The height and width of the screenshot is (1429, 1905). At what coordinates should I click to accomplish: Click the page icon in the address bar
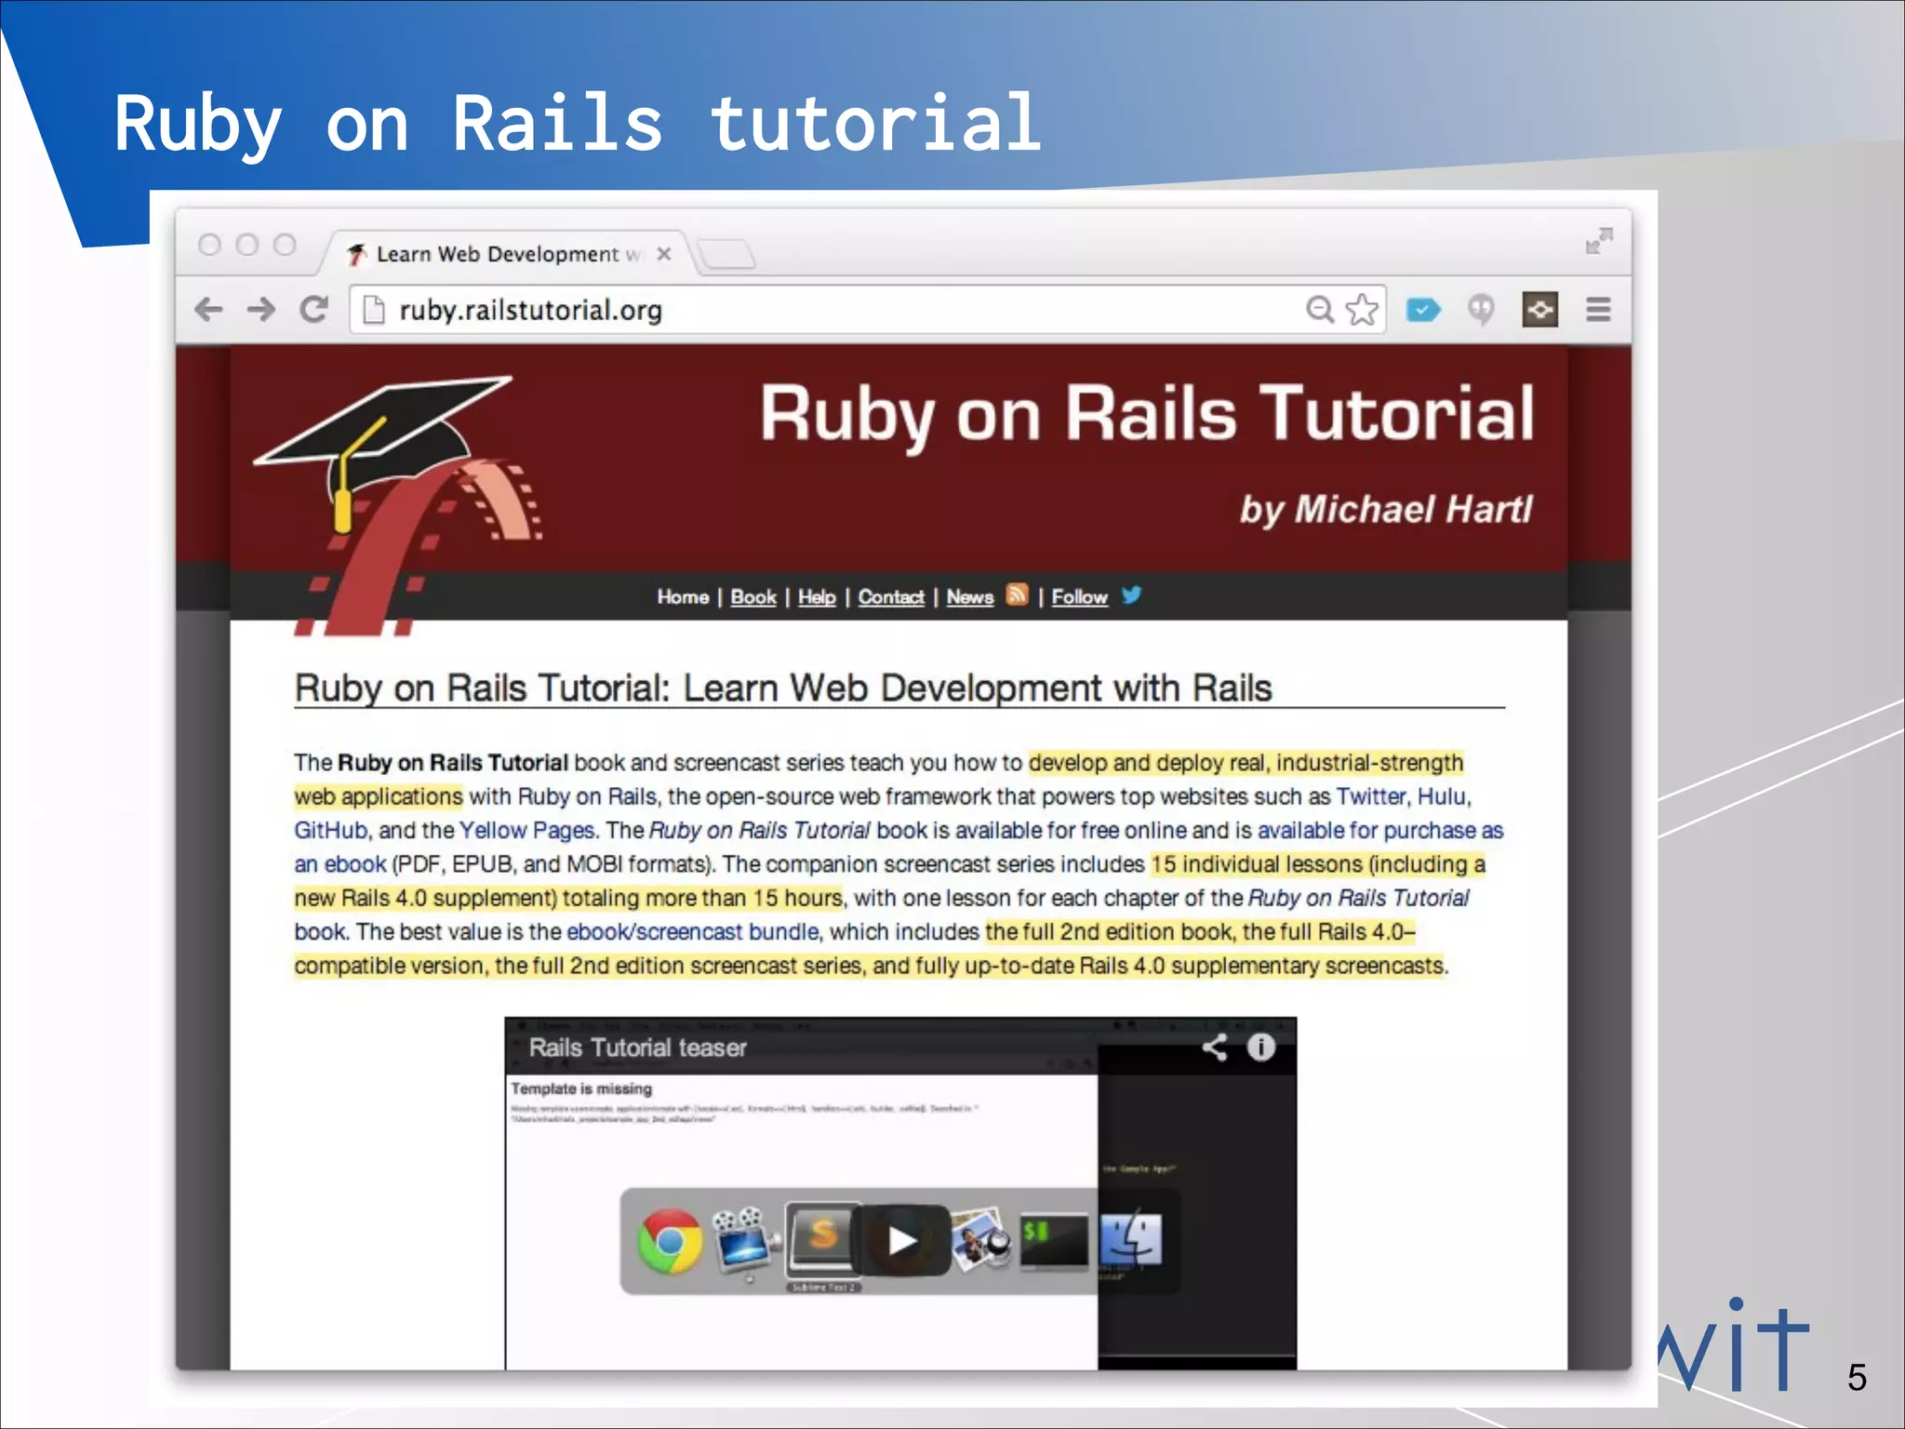(x=373, y=310)
